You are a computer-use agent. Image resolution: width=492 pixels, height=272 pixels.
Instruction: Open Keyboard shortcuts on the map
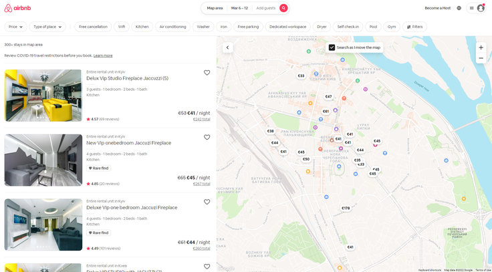(x=430, y=270)
